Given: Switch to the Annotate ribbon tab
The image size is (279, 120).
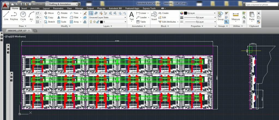Looking at the screenshot, I should [35, 8].
